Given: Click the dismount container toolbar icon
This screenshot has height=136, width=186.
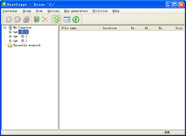Looking at the screenshot, I should (x=17, y=19).
